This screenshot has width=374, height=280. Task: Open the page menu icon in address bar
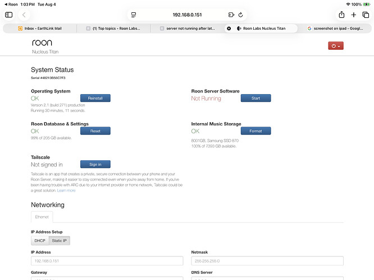pos(134,15)
